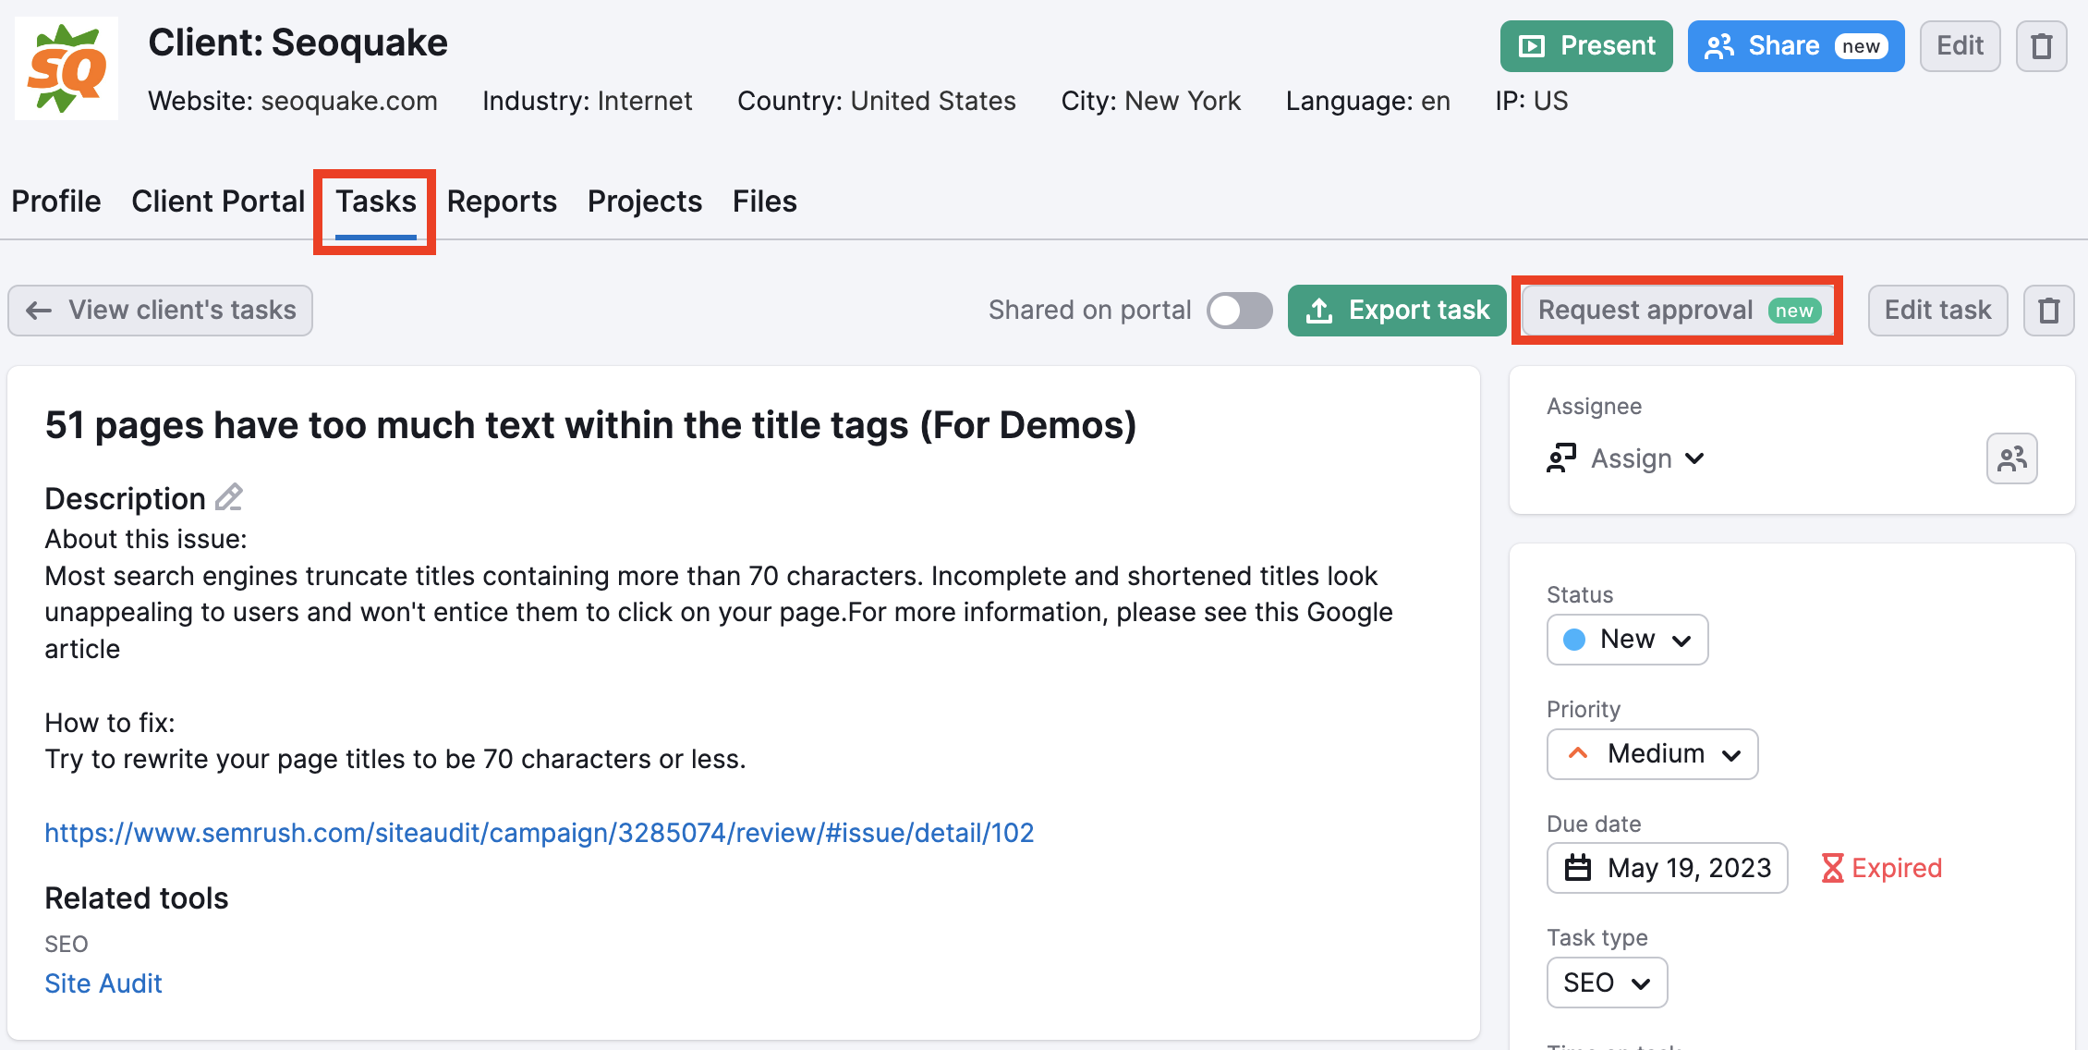Open Site Audit related tool link
Screen dimensions: 2088x1050
click(103, 983)
